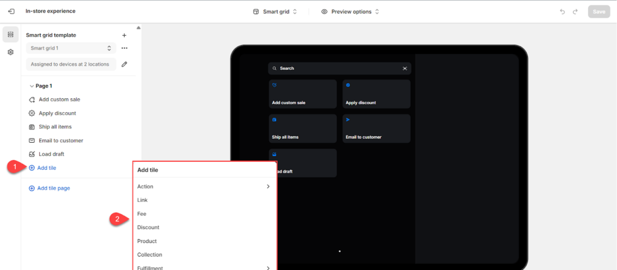Select Fee from the Add tile menu
The image size is (617, 270).
142,214
